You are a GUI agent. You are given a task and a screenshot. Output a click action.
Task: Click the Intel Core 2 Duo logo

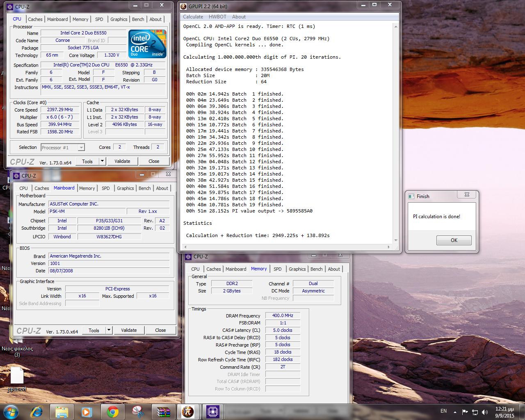click(147, 43)
